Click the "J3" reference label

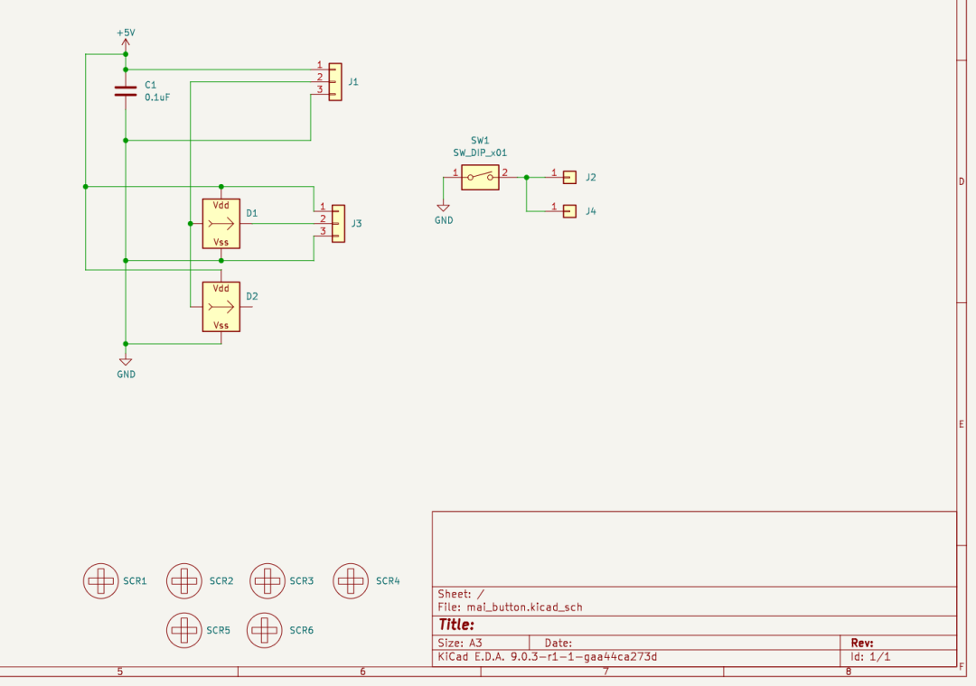click(x=356, y=223)
